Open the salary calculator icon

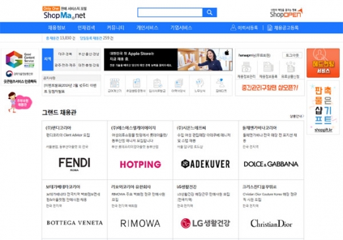pyautogui.click(x=115, y=85)
